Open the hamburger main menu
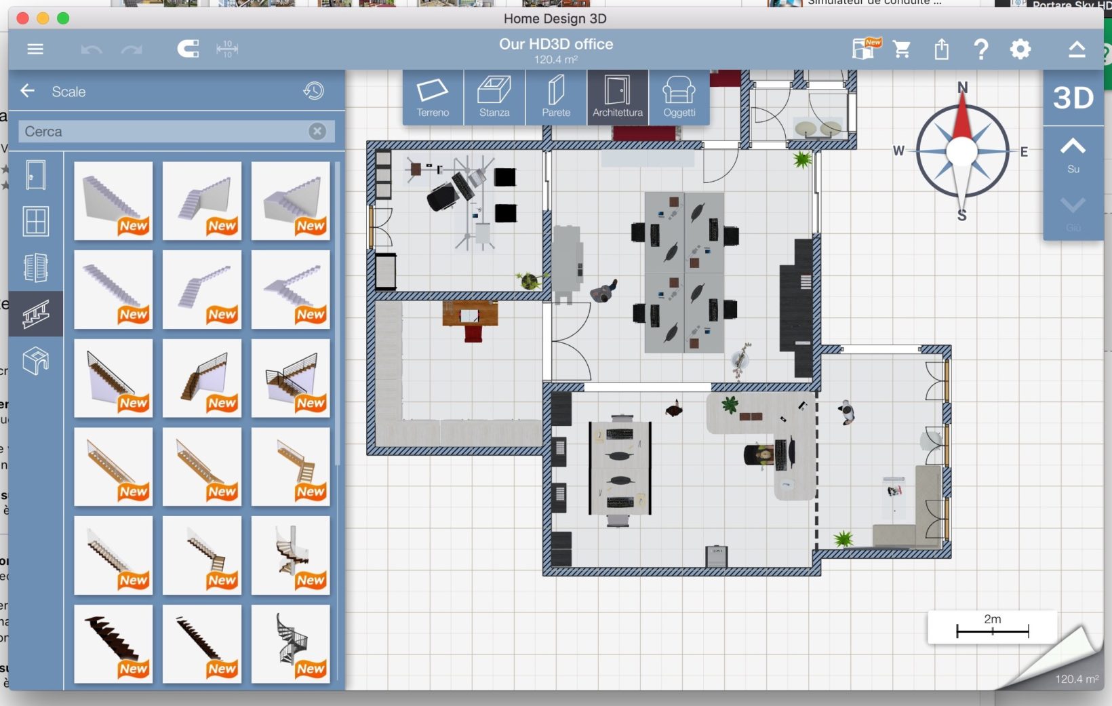This screenshot has height=706, width=1112. pyautogui.click(x=35, y=49)
